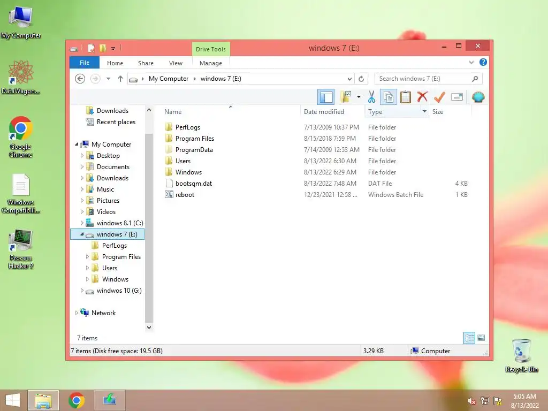Open the View ribbon tab
The image size is (548, 411).
click(x=176, y=63)
